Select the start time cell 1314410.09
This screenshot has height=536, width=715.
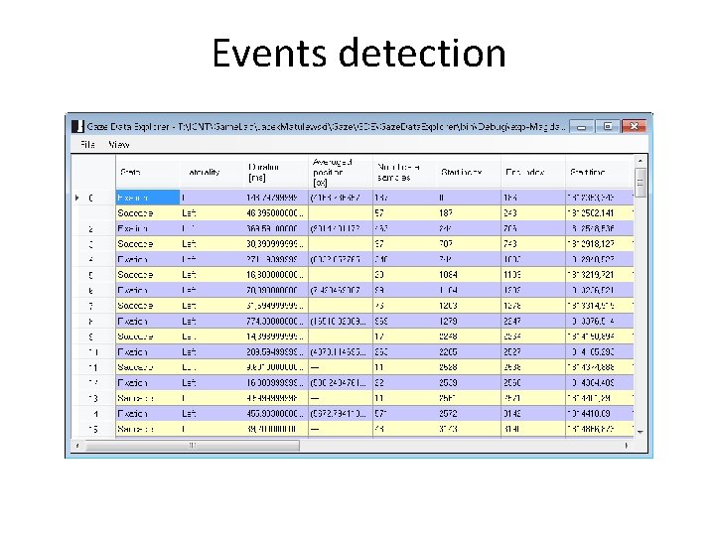[x=599, y=413]
